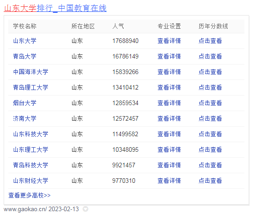This screenshot has height=213, width=265.
Task: Click 查看详情 for 山东理工大学
Action: coord(169,149)
